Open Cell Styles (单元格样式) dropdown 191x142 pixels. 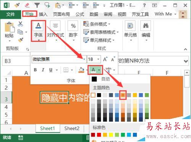[x=99, y=40]
